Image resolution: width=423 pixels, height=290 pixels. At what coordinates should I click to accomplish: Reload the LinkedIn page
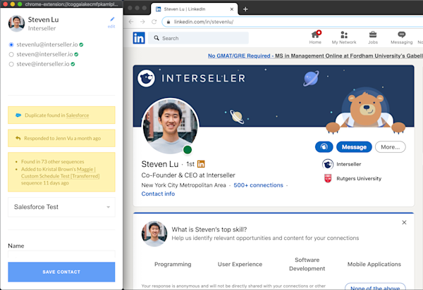(154, 22)
